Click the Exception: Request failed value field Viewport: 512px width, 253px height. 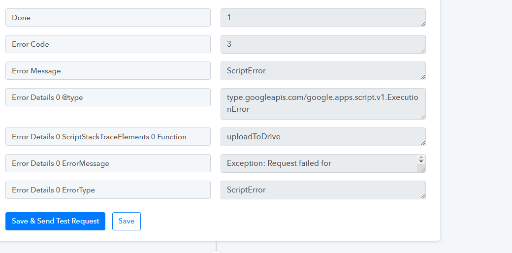[323, 163]
